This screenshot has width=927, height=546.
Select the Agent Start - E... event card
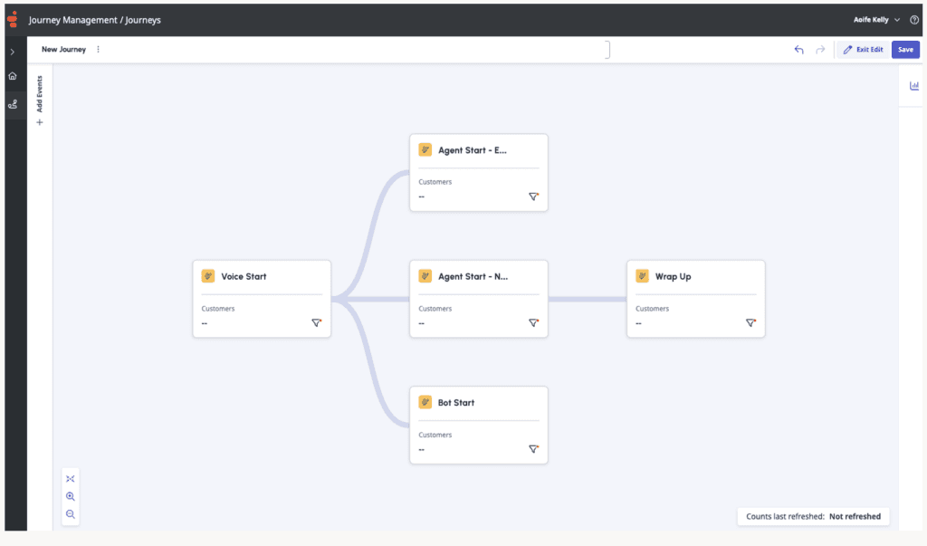(478, 172)
